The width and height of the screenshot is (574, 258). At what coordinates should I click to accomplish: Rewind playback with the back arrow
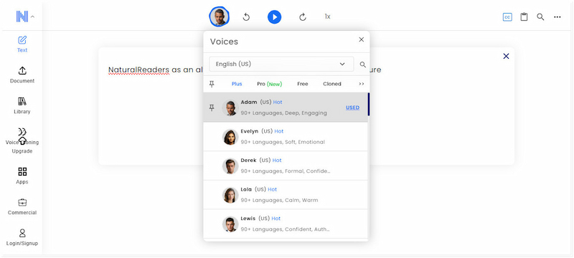[x=246, y=16]
